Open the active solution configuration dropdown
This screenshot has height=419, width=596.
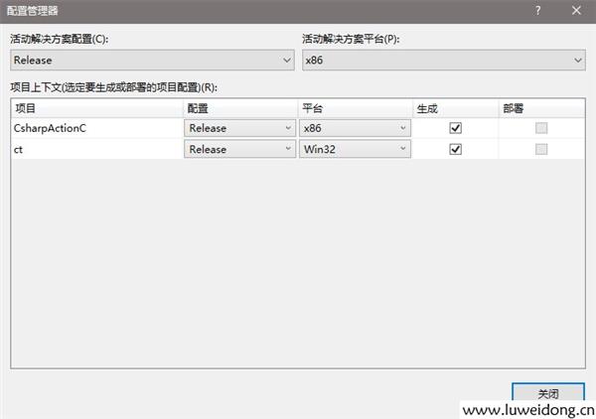[151, 61]
